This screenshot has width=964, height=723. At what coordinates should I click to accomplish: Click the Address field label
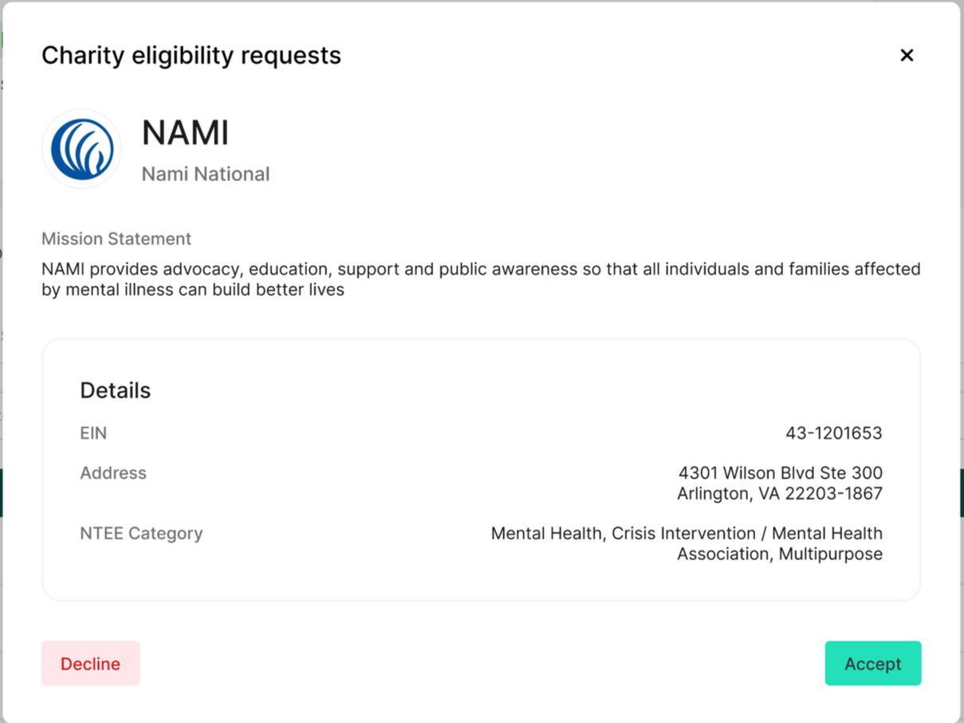[113, 473]
